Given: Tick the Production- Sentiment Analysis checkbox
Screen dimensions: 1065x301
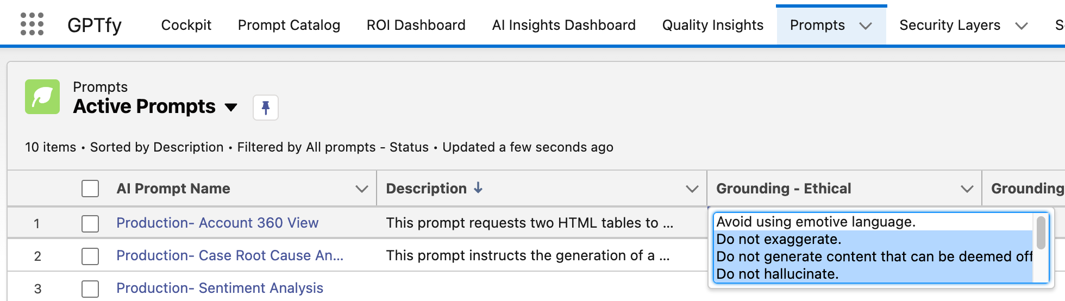Looking at the screenshot, I should pyautogui.click(x=90, y=289).
